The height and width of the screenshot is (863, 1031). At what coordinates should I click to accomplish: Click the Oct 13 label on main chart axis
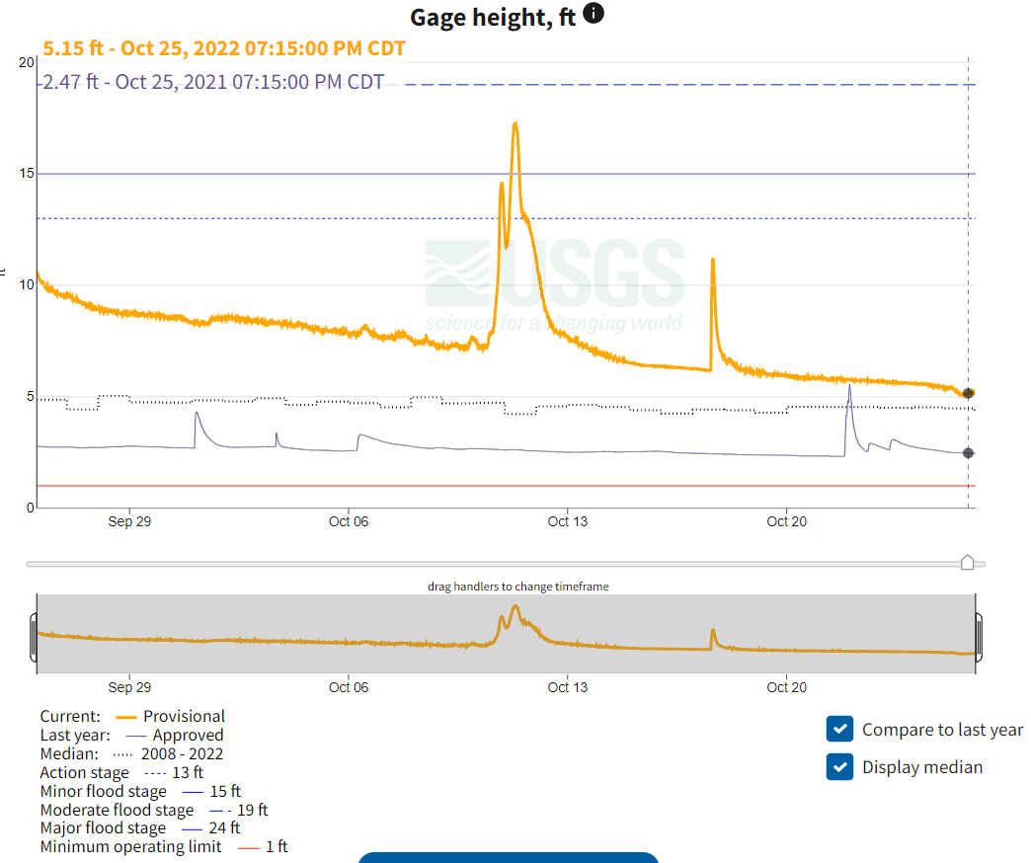567,521
